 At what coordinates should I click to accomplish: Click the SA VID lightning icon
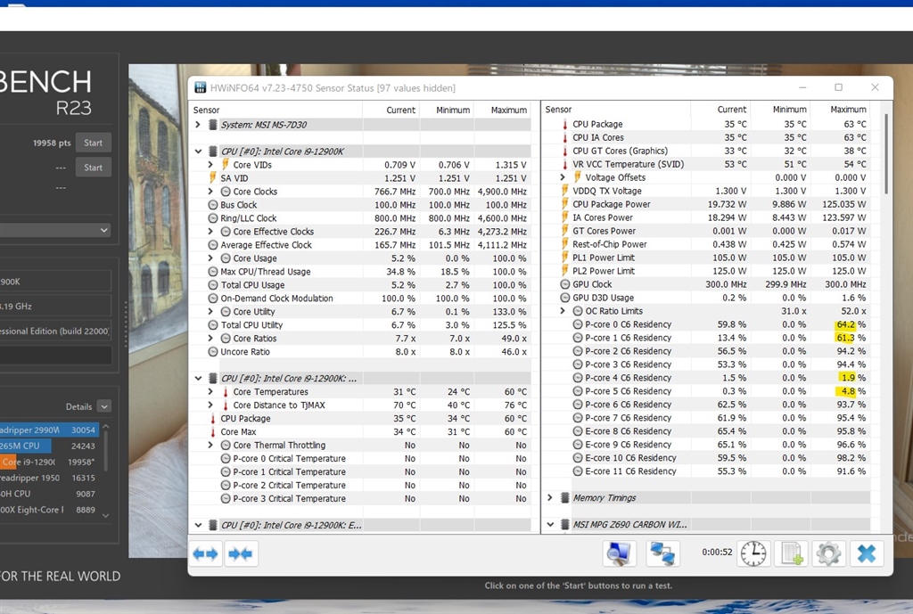[x=212, y=178]
